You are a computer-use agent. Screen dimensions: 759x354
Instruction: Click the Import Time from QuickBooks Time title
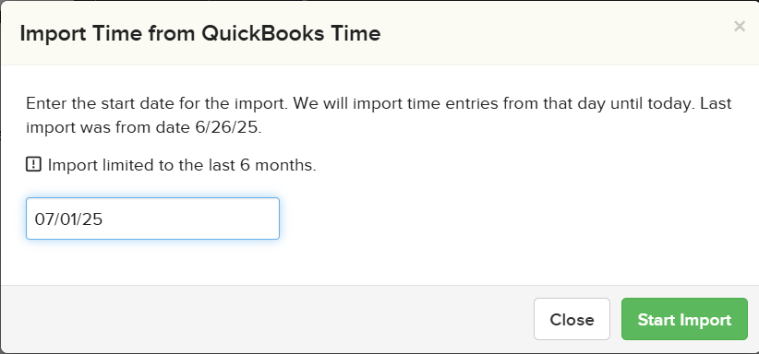click(x=200, y=33)
